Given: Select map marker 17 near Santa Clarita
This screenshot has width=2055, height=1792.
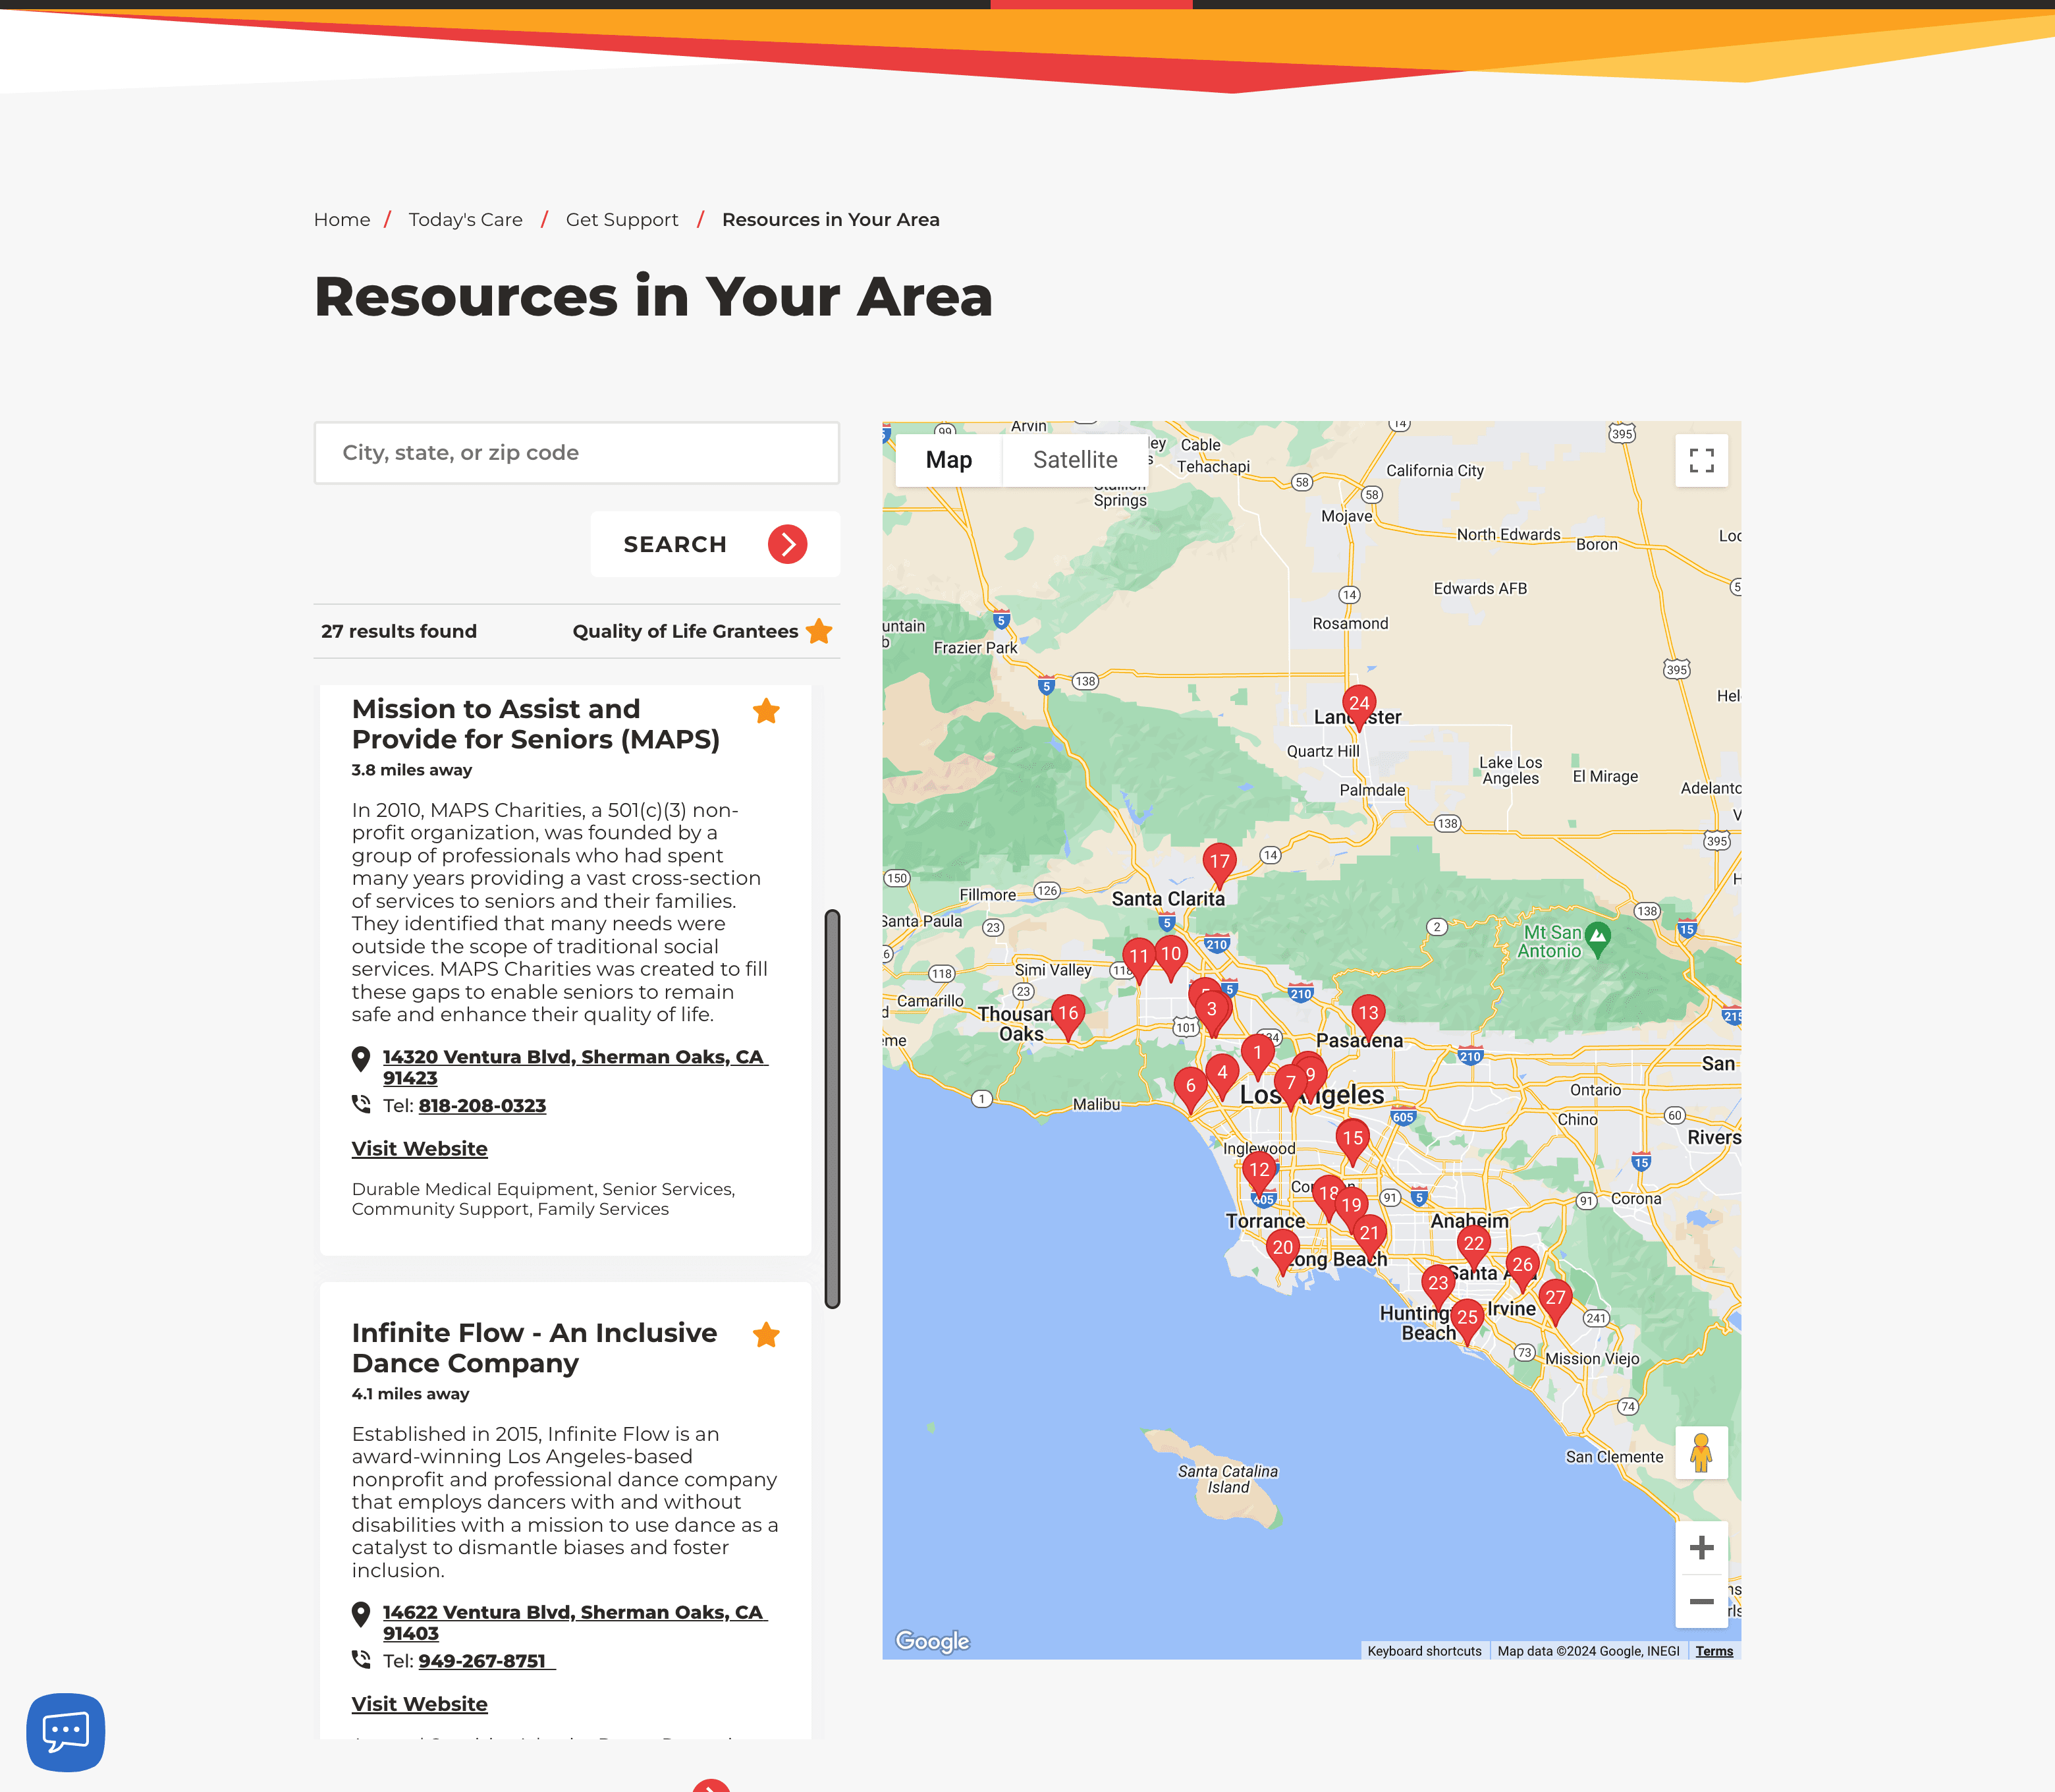Looking at the screenshot, I should [1219, 863].
